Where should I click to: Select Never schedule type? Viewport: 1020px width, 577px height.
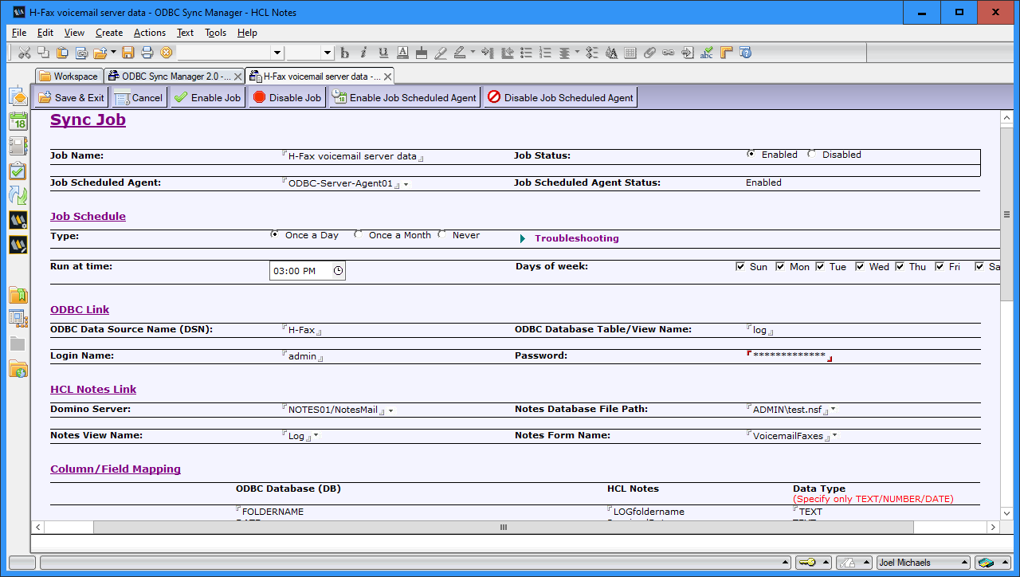pyautogui.click(x=441, y=235)
